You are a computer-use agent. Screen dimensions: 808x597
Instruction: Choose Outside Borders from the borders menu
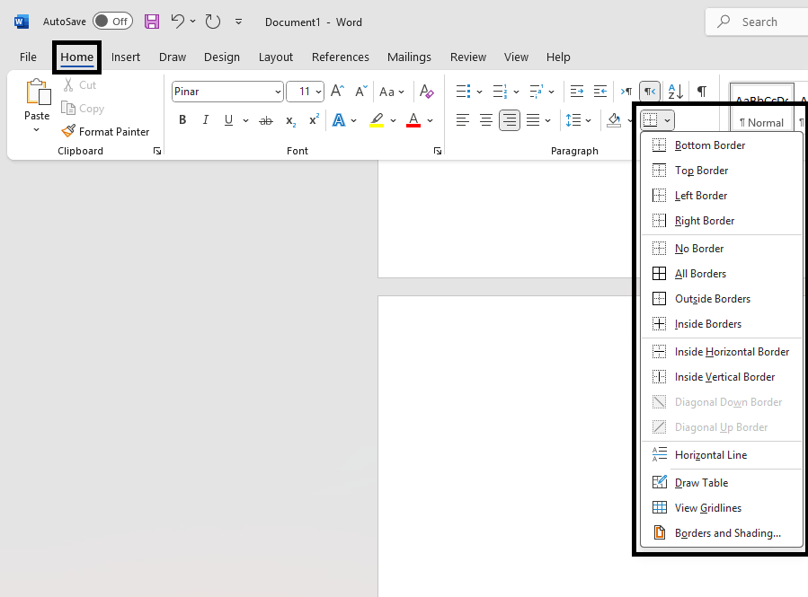pos(712,299)
